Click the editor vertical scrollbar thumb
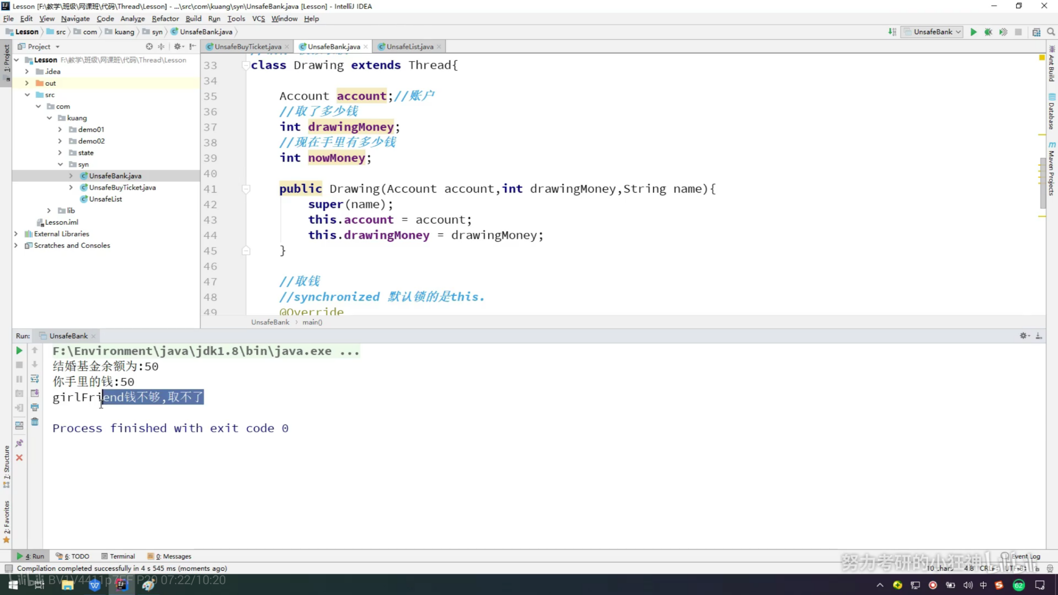Screen dimensions: 1058x595 coord(1043,184)
